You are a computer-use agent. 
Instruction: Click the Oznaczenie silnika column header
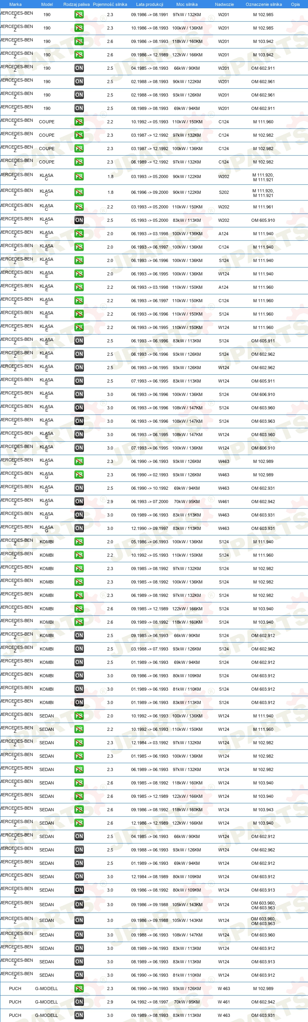[x=263, y=4]
